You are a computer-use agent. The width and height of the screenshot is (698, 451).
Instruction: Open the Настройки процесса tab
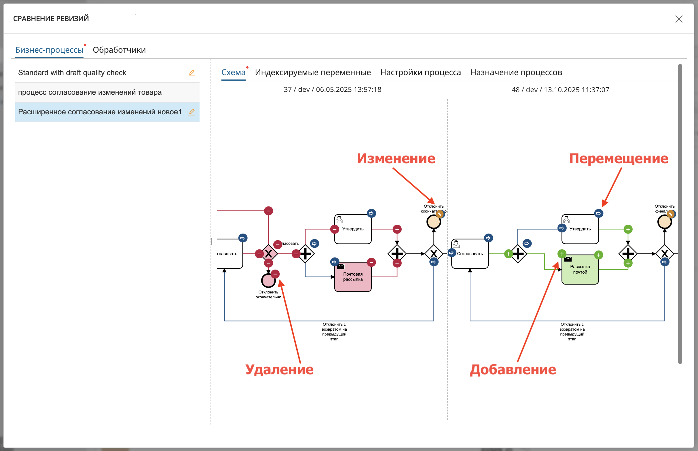click(x=420, y=72)
